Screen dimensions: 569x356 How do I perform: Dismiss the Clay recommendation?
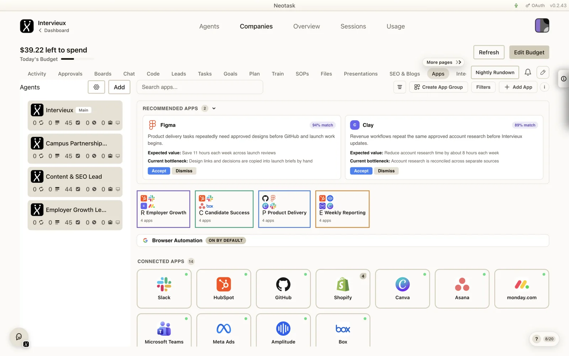click(x=386, y=171)
